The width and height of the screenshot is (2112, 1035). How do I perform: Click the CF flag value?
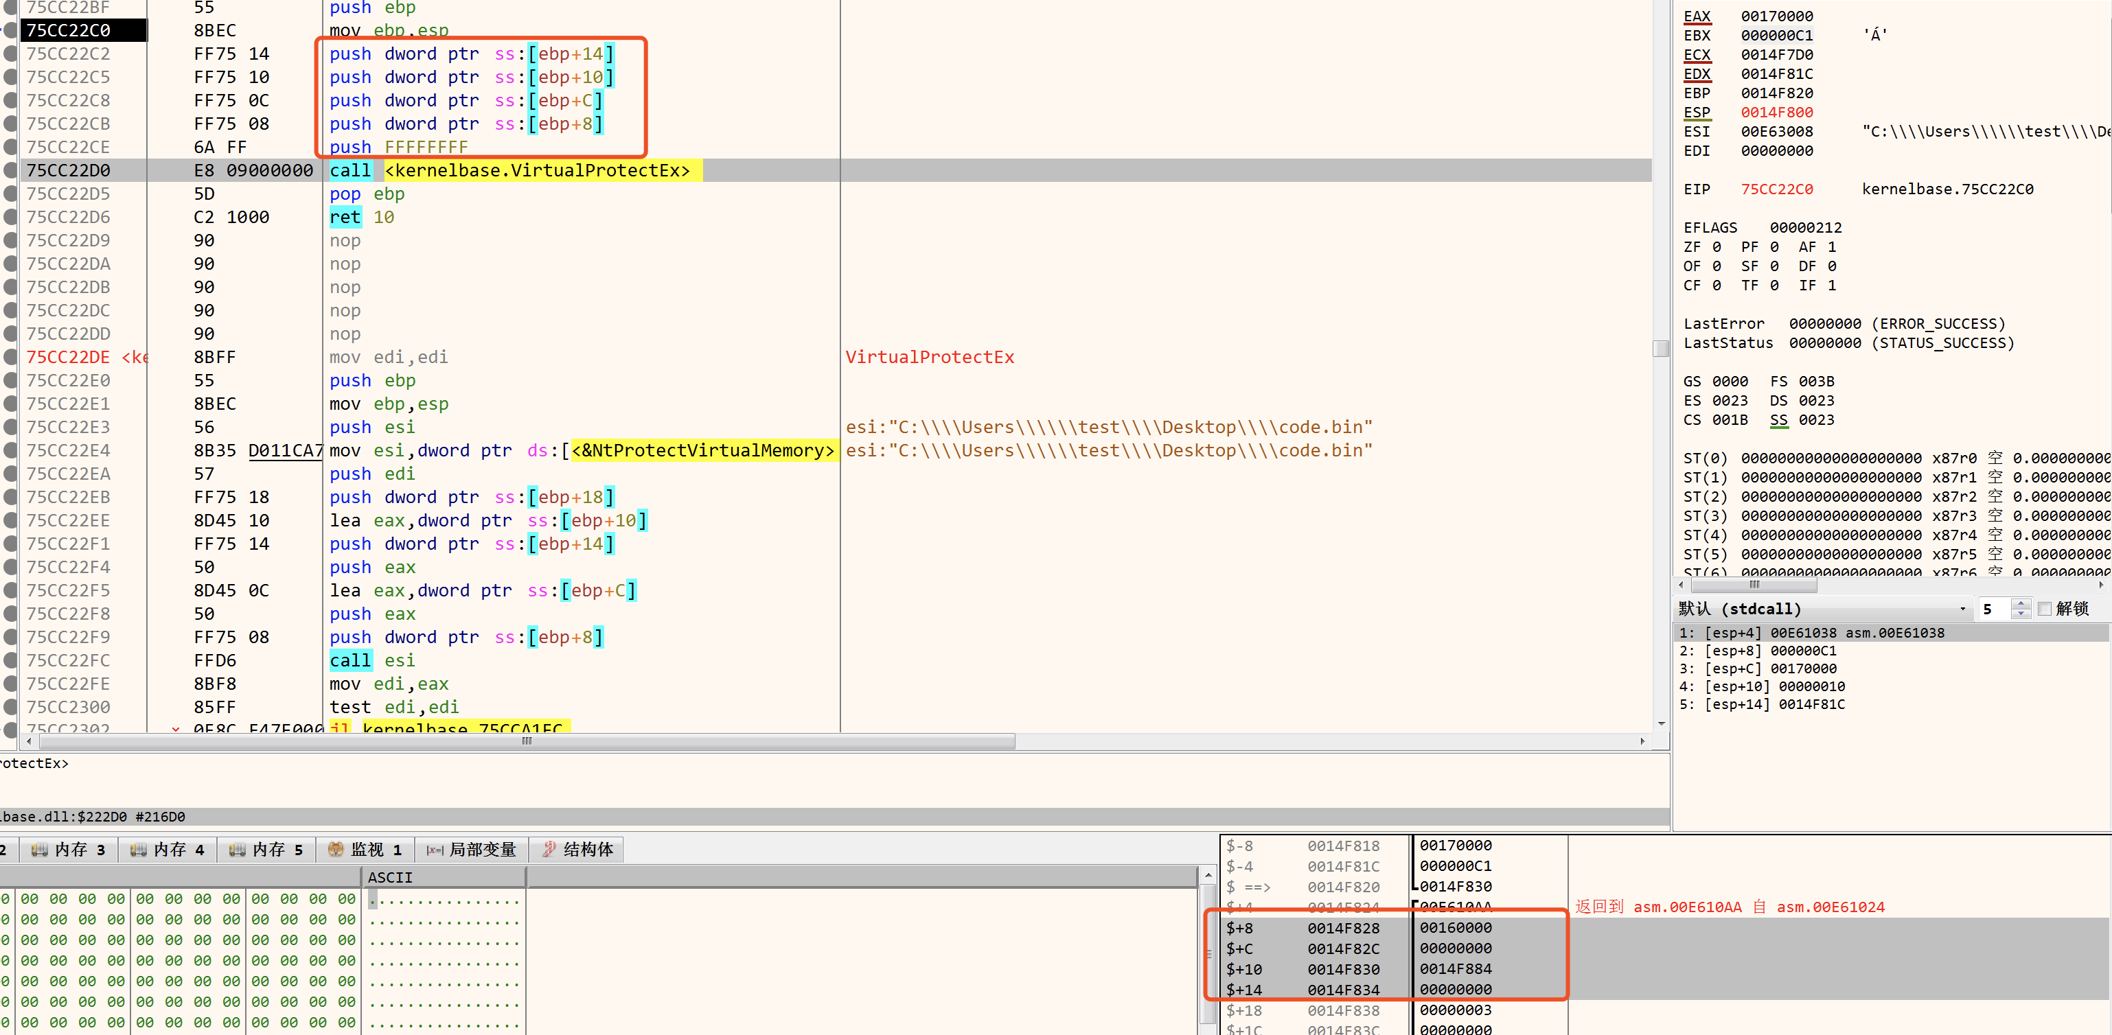pos(1716,286)
